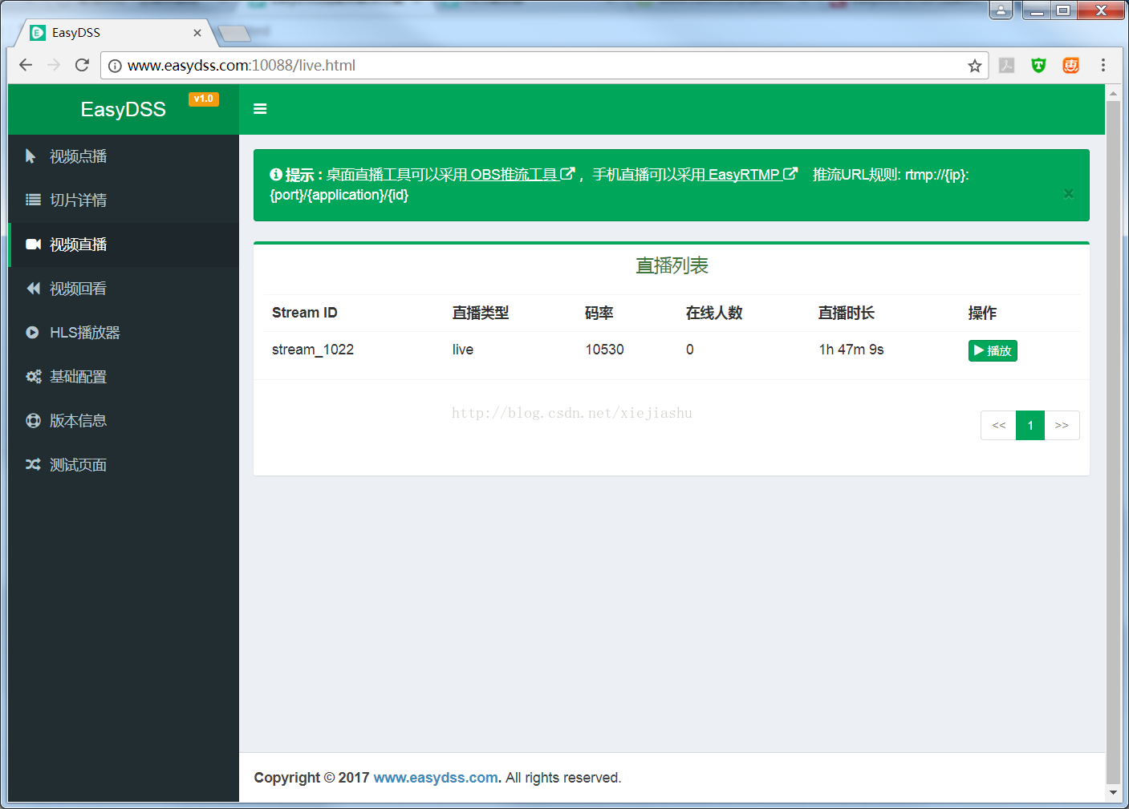Screen dimensions: 1129x809
Task: Click the live type cell
Action: (463, 350)
